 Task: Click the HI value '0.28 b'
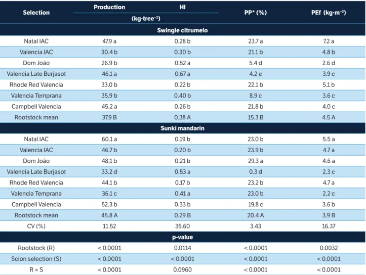pyautogui.click(x=182, y=41)
